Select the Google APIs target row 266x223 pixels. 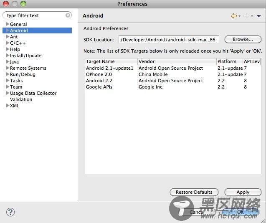click(x=173, y=87)
